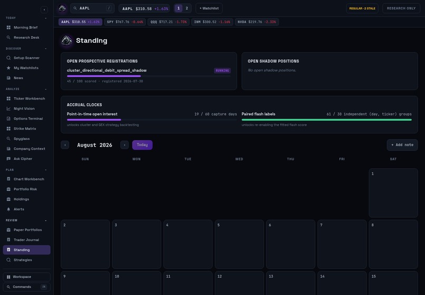Click the Today button

click(x=142, y=145)
